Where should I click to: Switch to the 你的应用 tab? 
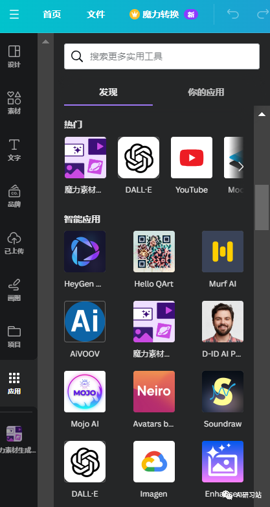click(206, 93)
